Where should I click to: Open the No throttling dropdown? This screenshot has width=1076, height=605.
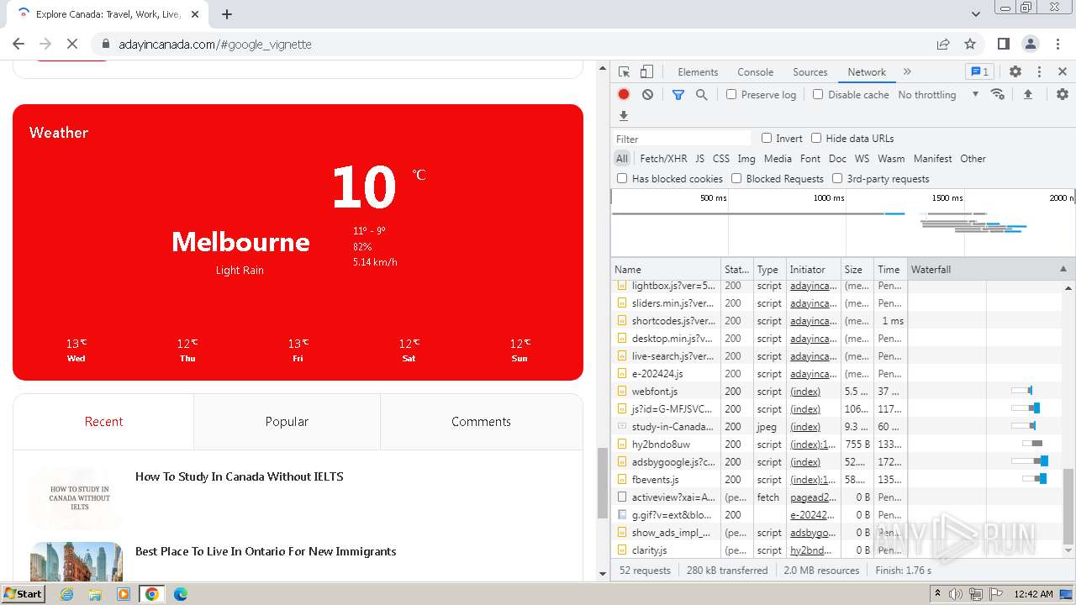pyautogui.click(x=938, y=95)
